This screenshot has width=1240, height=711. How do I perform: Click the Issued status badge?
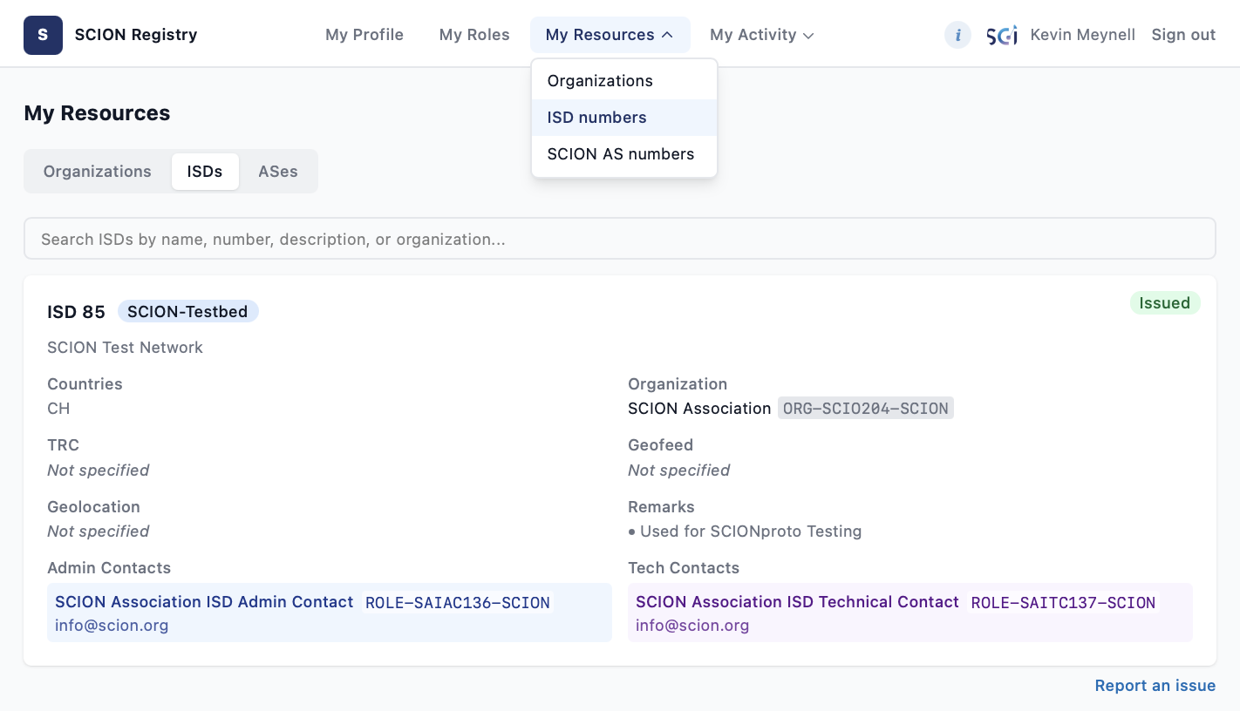point(1165,303)
